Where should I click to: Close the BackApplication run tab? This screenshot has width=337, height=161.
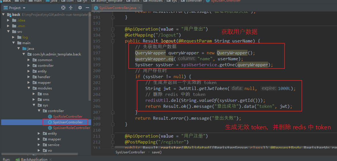pyautogui.click(x=51, y=160)
